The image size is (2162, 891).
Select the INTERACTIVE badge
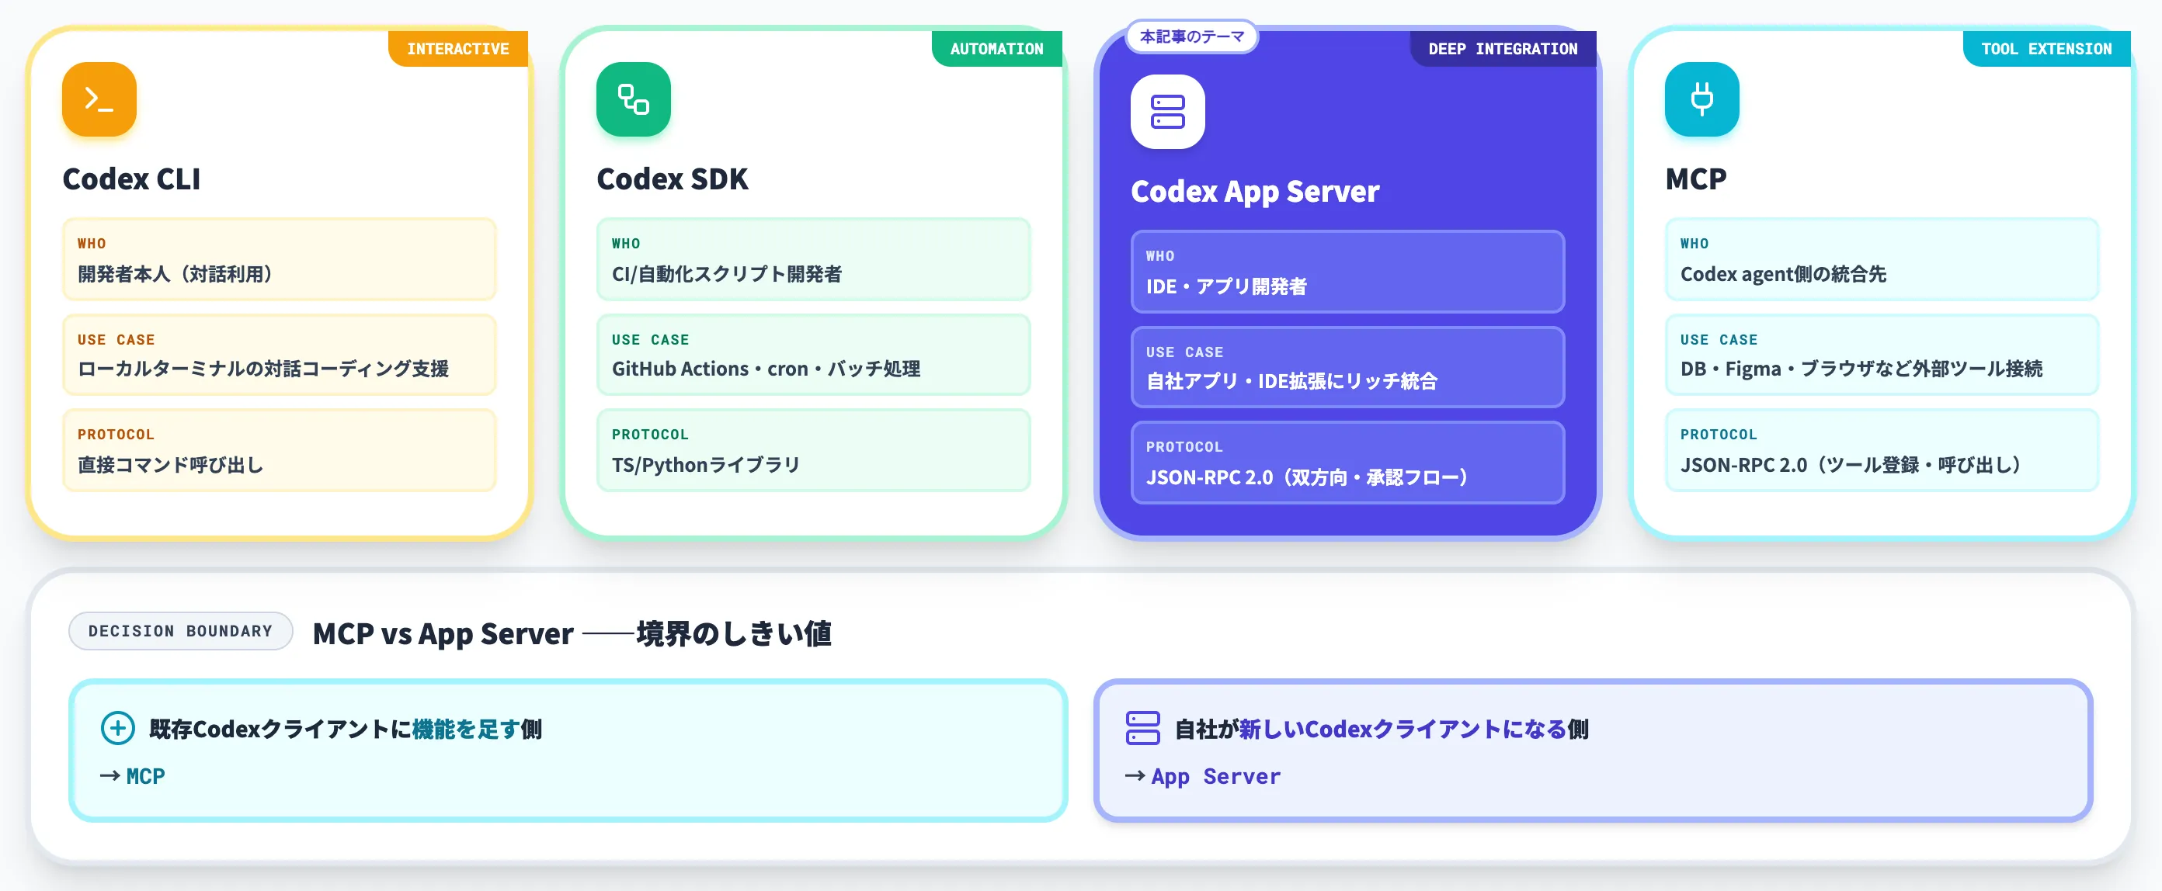458,49
